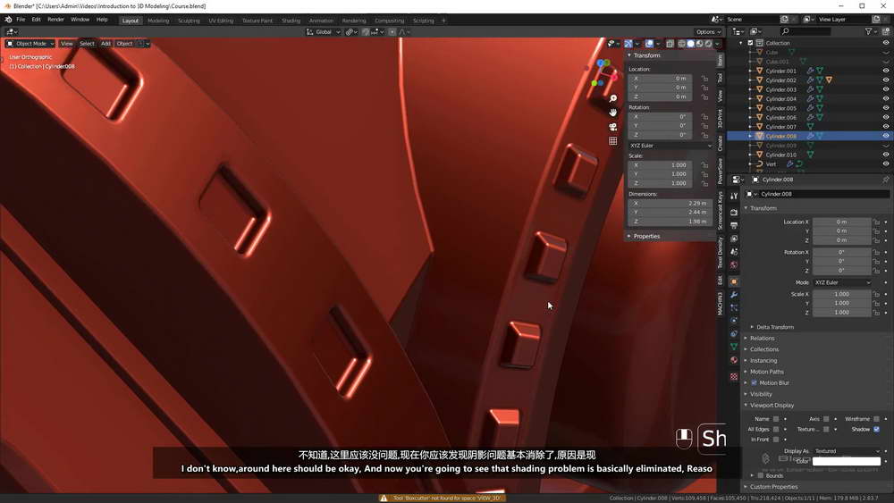Viewport: 894px width, 503px height.
Task: Click the white Color swatch
Action: tap(846, 461)
